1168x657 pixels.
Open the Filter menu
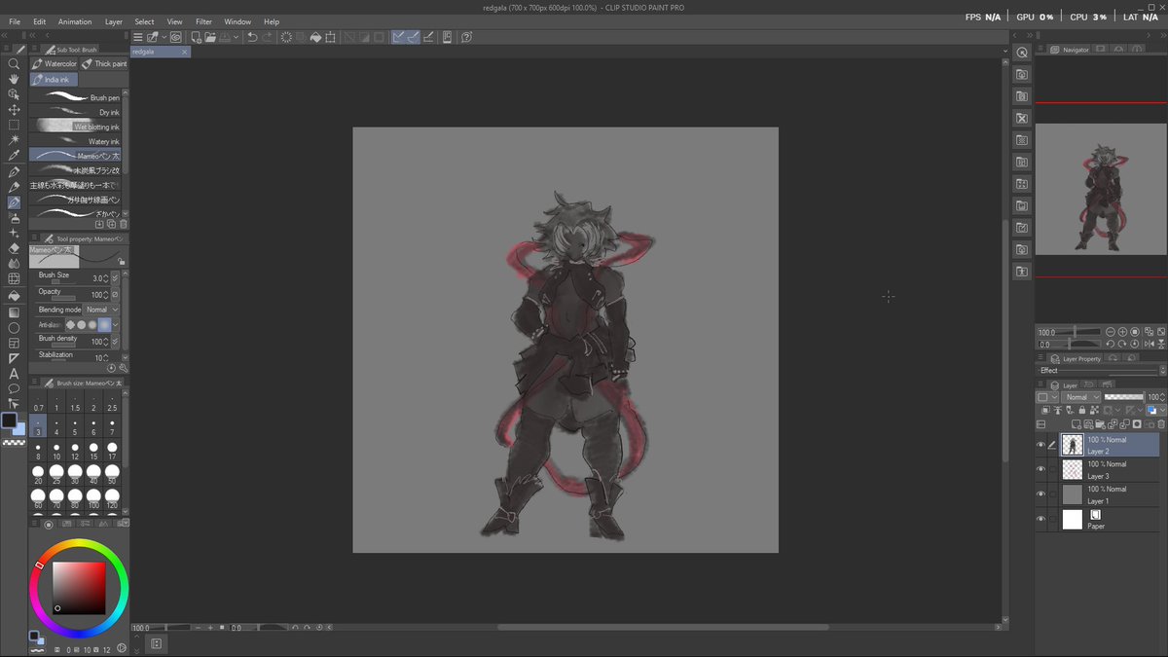click(203, 21)
